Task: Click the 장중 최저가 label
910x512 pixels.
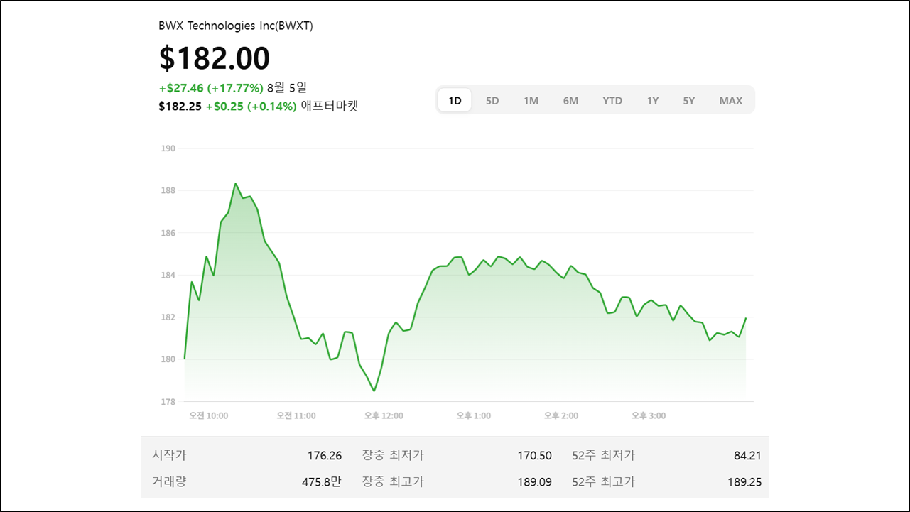Action: (x=393, y=455)
